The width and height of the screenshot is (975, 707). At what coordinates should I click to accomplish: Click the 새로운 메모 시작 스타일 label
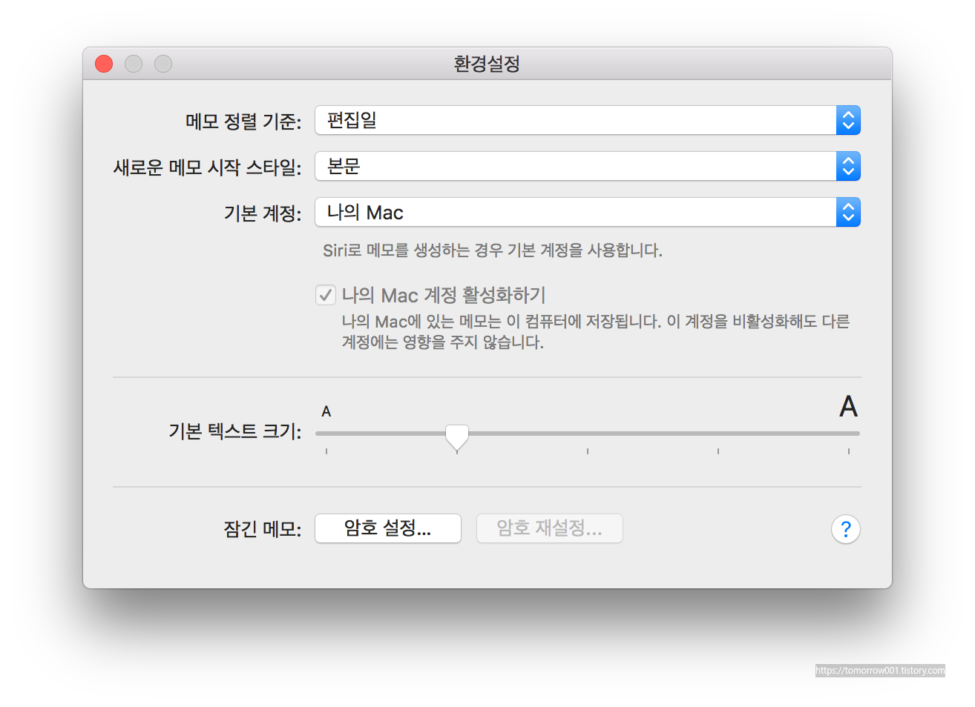tap(207, 167)
